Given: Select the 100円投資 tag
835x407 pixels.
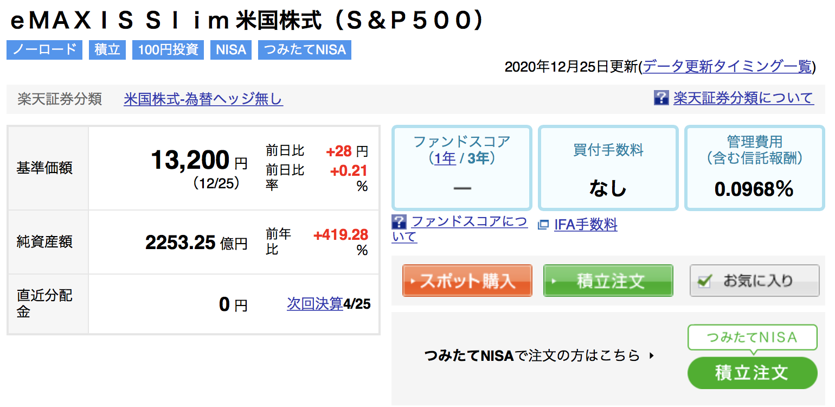Looking at the screenshot, I should 168,50.
